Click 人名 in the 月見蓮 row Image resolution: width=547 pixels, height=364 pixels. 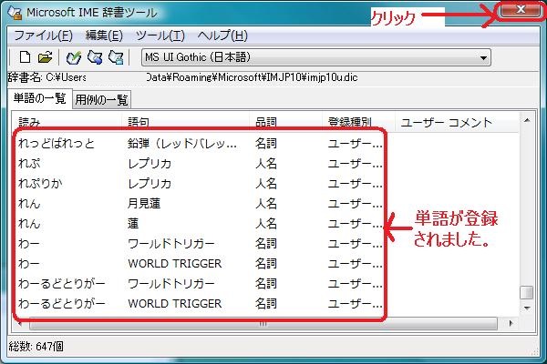coord(266,204)
